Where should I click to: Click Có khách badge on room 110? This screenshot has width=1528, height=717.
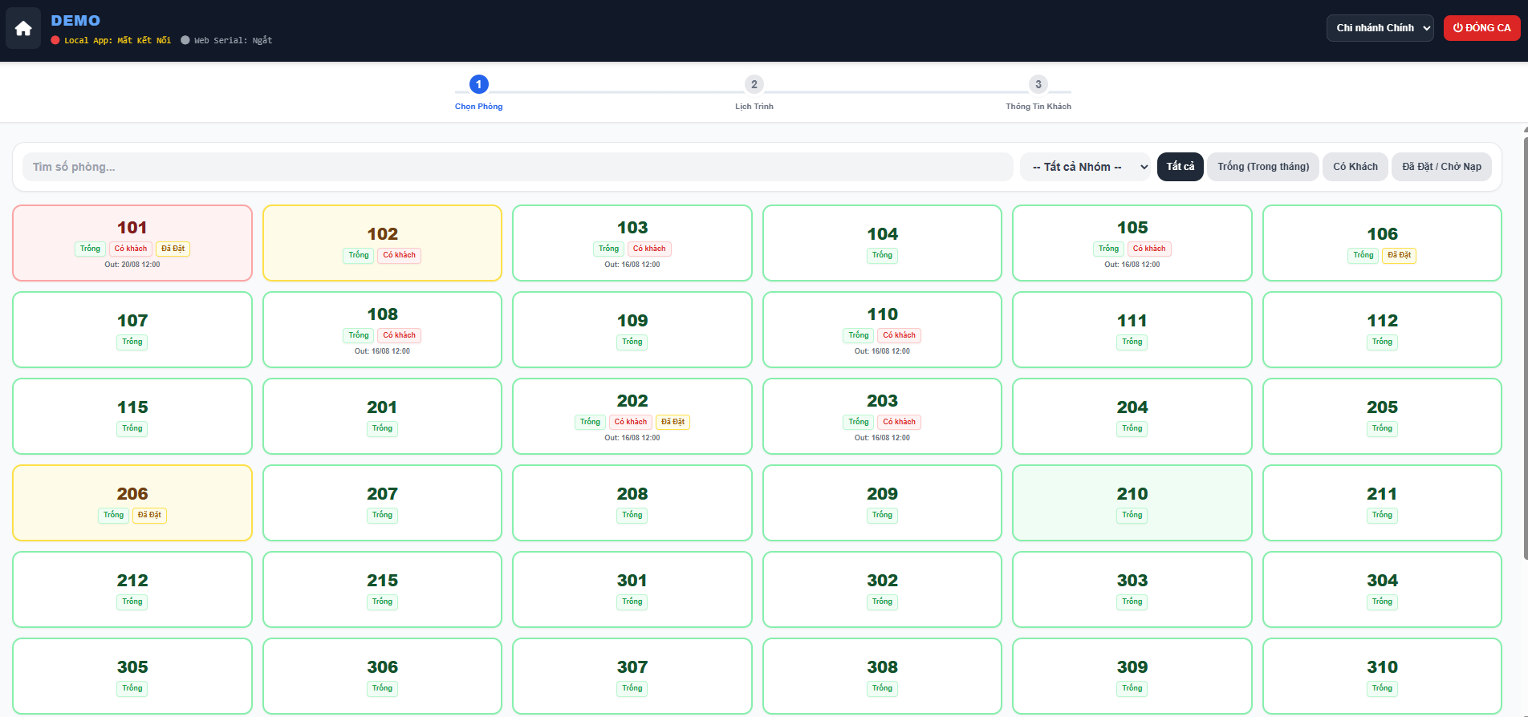coord(899,335)
